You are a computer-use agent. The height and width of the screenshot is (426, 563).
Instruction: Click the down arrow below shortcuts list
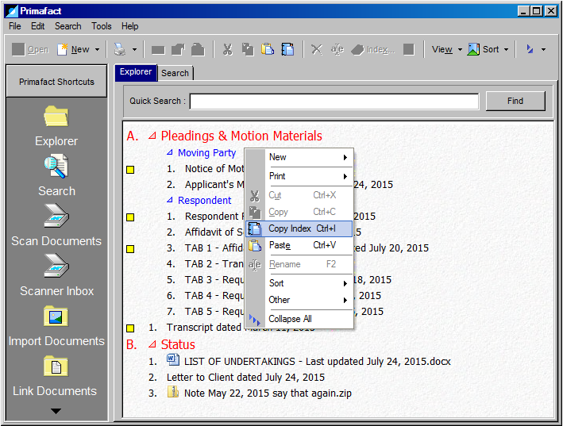pos(56,411)
